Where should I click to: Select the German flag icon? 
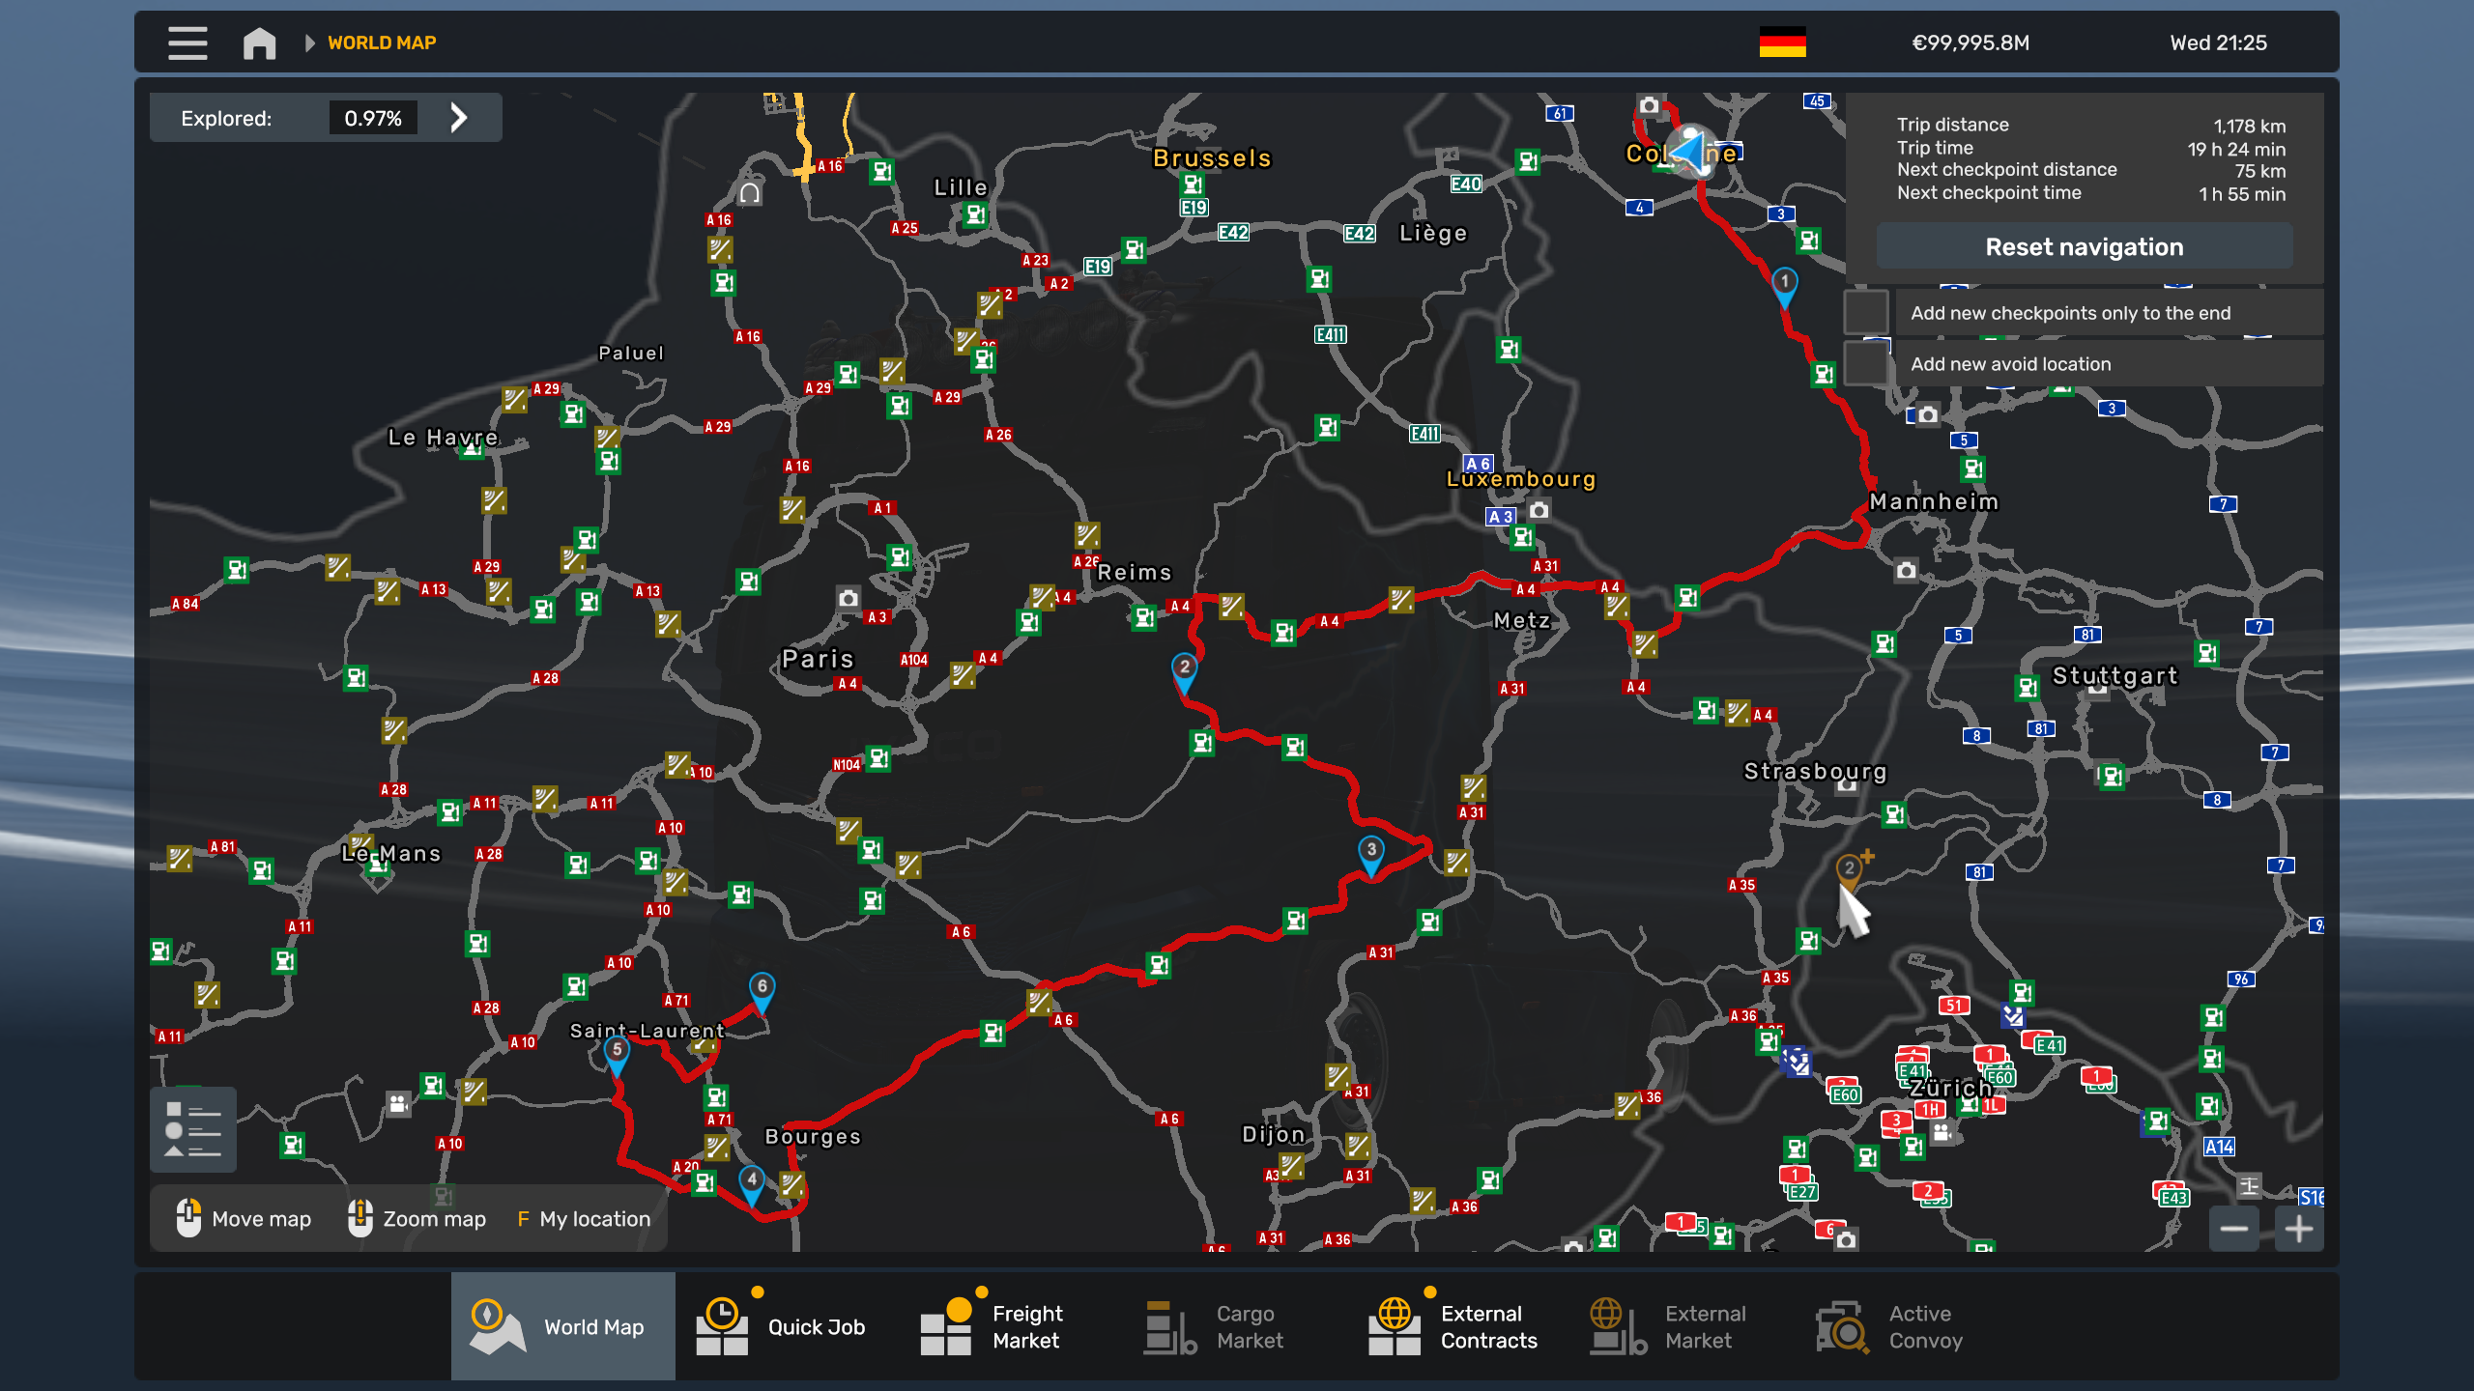click(x=1782, y=43)
